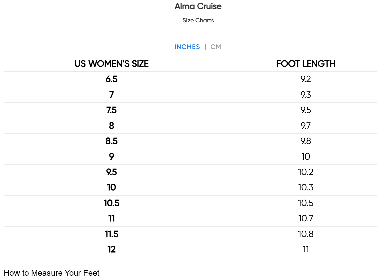Select the size 9 cell
Screen dimensions: 377x278
click(111, 157)
